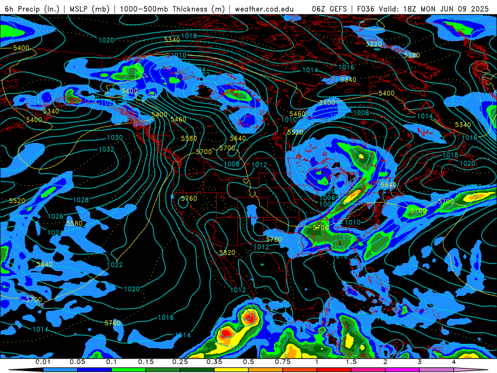This screenshot has width=497, height=373.
Task: Click the yellow 0.35–0.5 legend swatch
Action: click(x=232, y=370)
